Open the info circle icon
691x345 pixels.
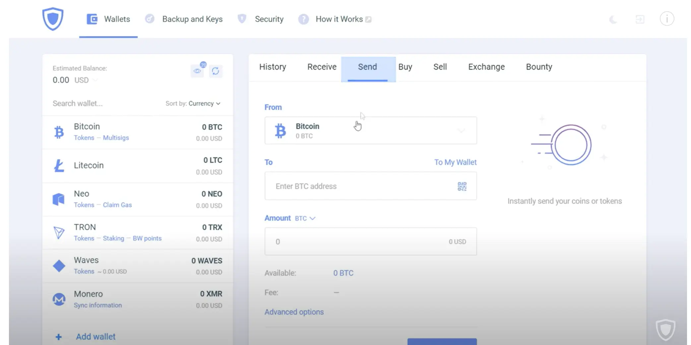[667, 19]
